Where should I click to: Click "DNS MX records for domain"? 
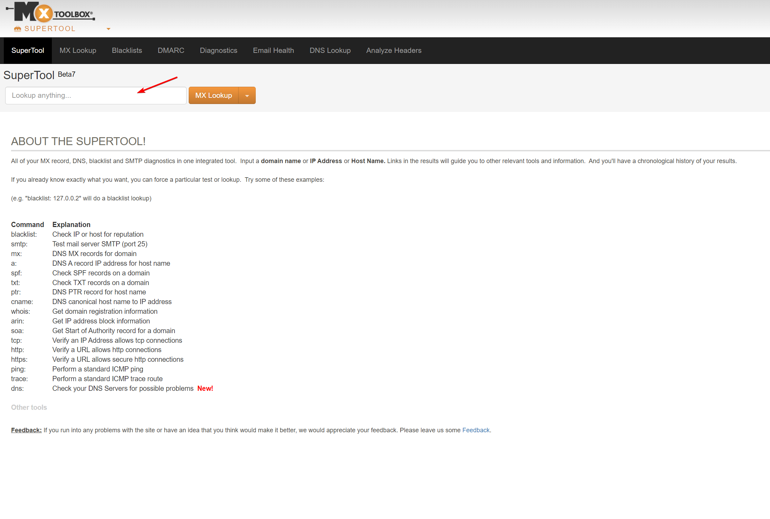point(95,254)
